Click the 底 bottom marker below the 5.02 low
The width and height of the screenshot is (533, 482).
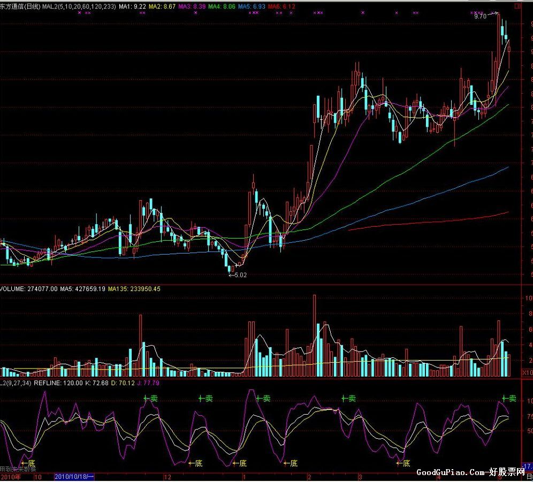[x=239, y=463]
